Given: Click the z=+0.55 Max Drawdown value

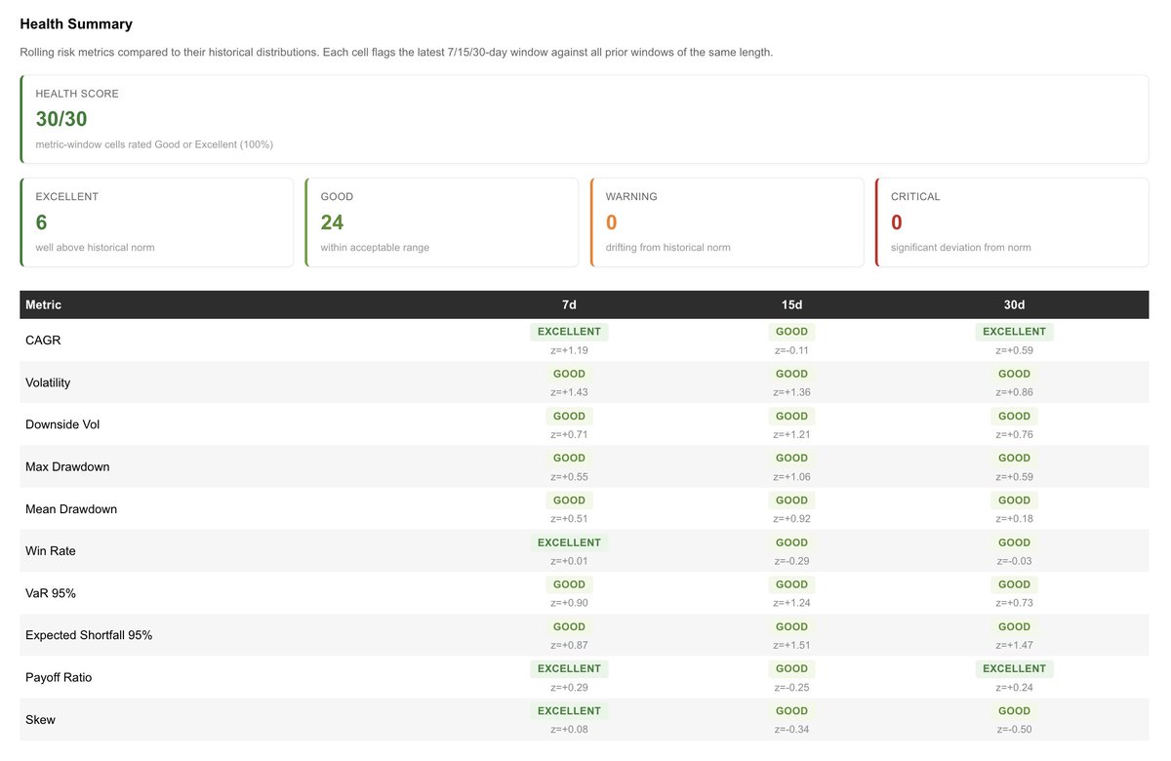Looking at the screenshot, I should coord(569,476).
